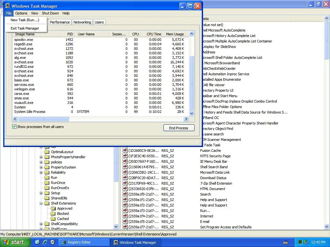Click the safely remove hardware tray icon
The height and width of the screenshot is (247, 330).
coord(306,242)
